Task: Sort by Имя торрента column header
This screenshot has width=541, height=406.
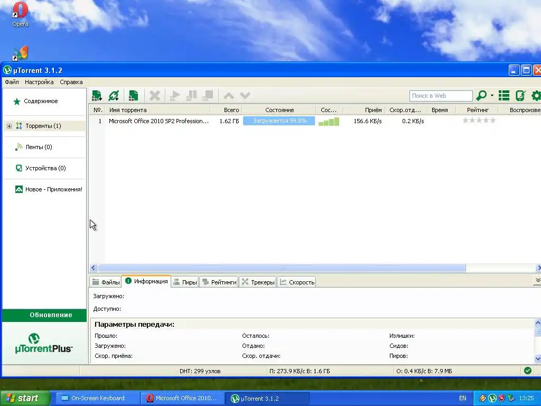Action: 158,110
